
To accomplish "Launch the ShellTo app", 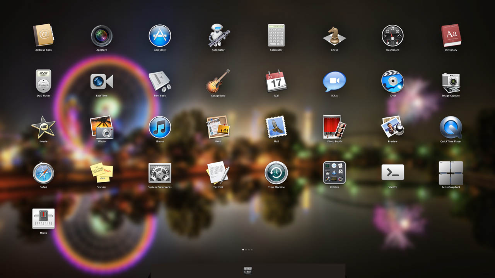I will 393,172.
